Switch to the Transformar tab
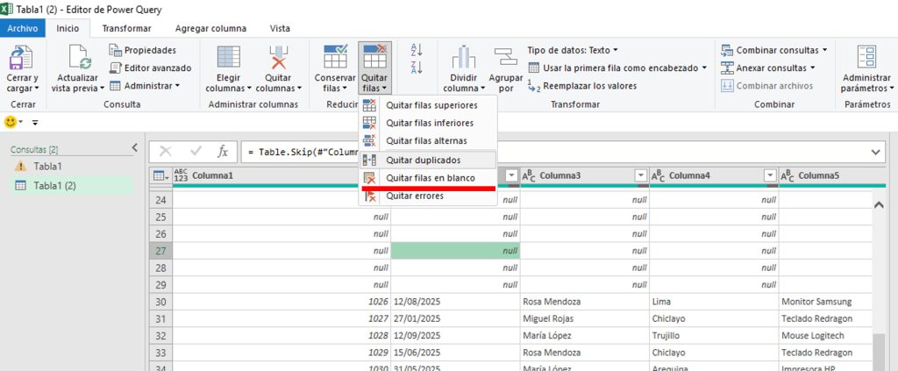 (x=126, y=28)
